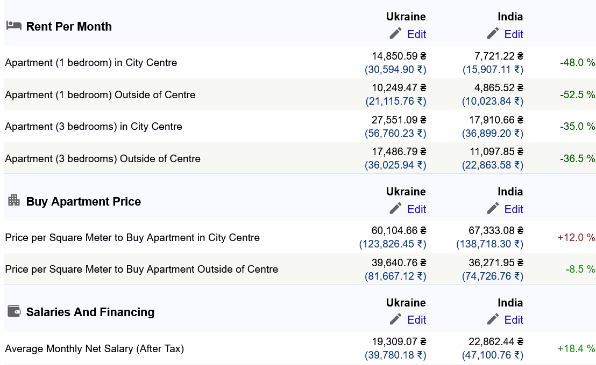596x365 pixels.
Task: Click Ukraine's pencil icon in Rent Per Month
Action: click(395, 33)
